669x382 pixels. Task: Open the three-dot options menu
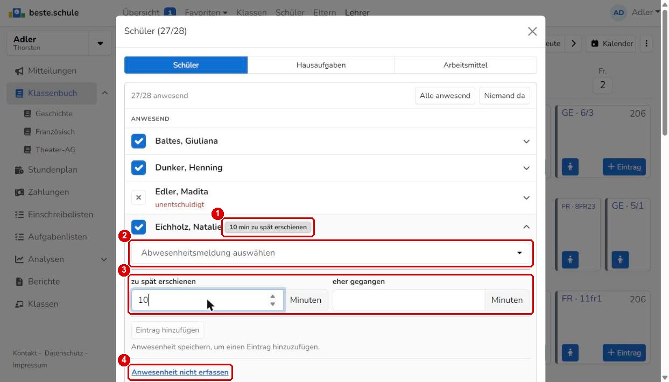pyautogui.click(x=646, y=44)
